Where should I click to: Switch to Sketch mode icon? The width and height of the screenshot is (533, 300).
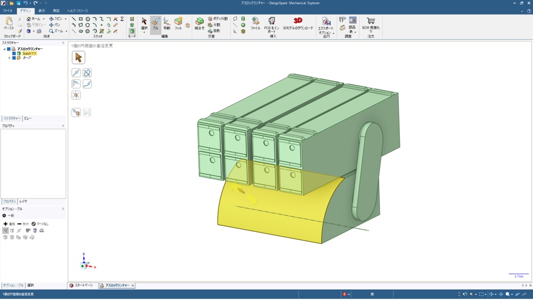tap(132, 19)
